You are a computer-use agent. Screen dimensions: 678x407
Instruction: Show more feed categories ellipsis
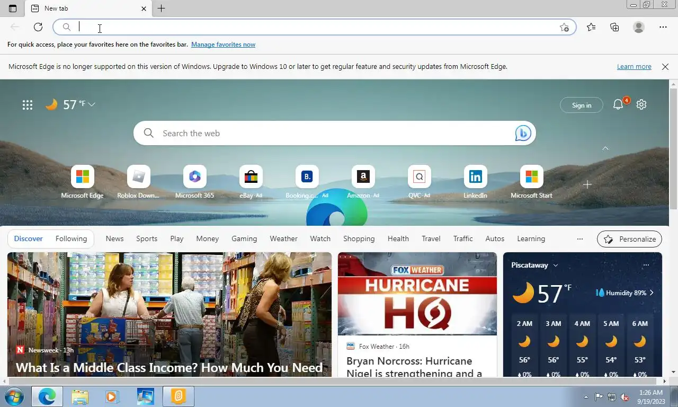click(580, 239)
